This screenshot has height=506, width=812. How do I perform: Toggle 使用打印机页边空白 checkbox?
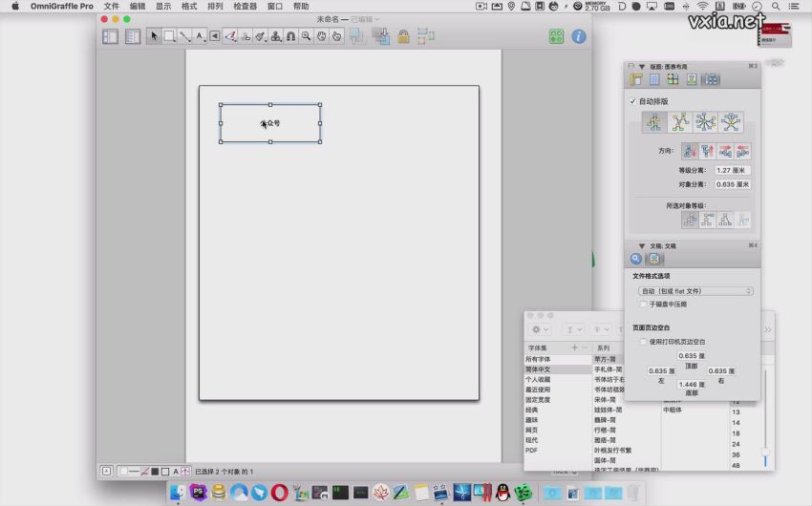(x=643, y=342)
